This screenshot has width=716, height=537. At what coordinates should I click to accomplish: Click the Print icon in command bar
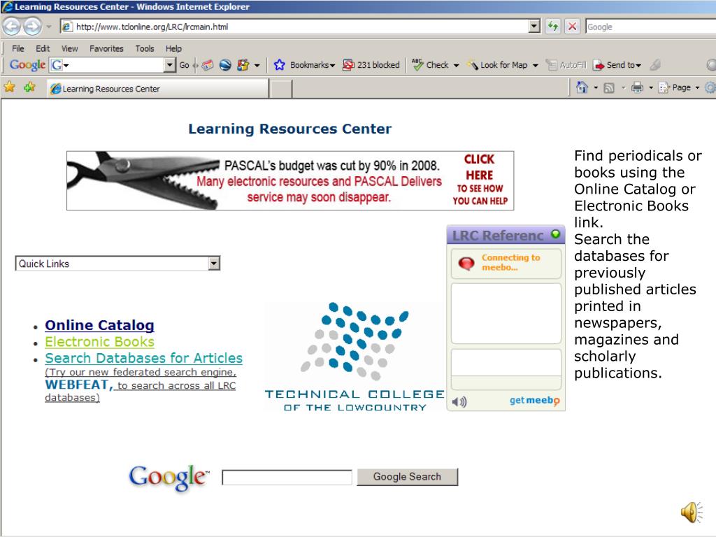click(637, 87)
